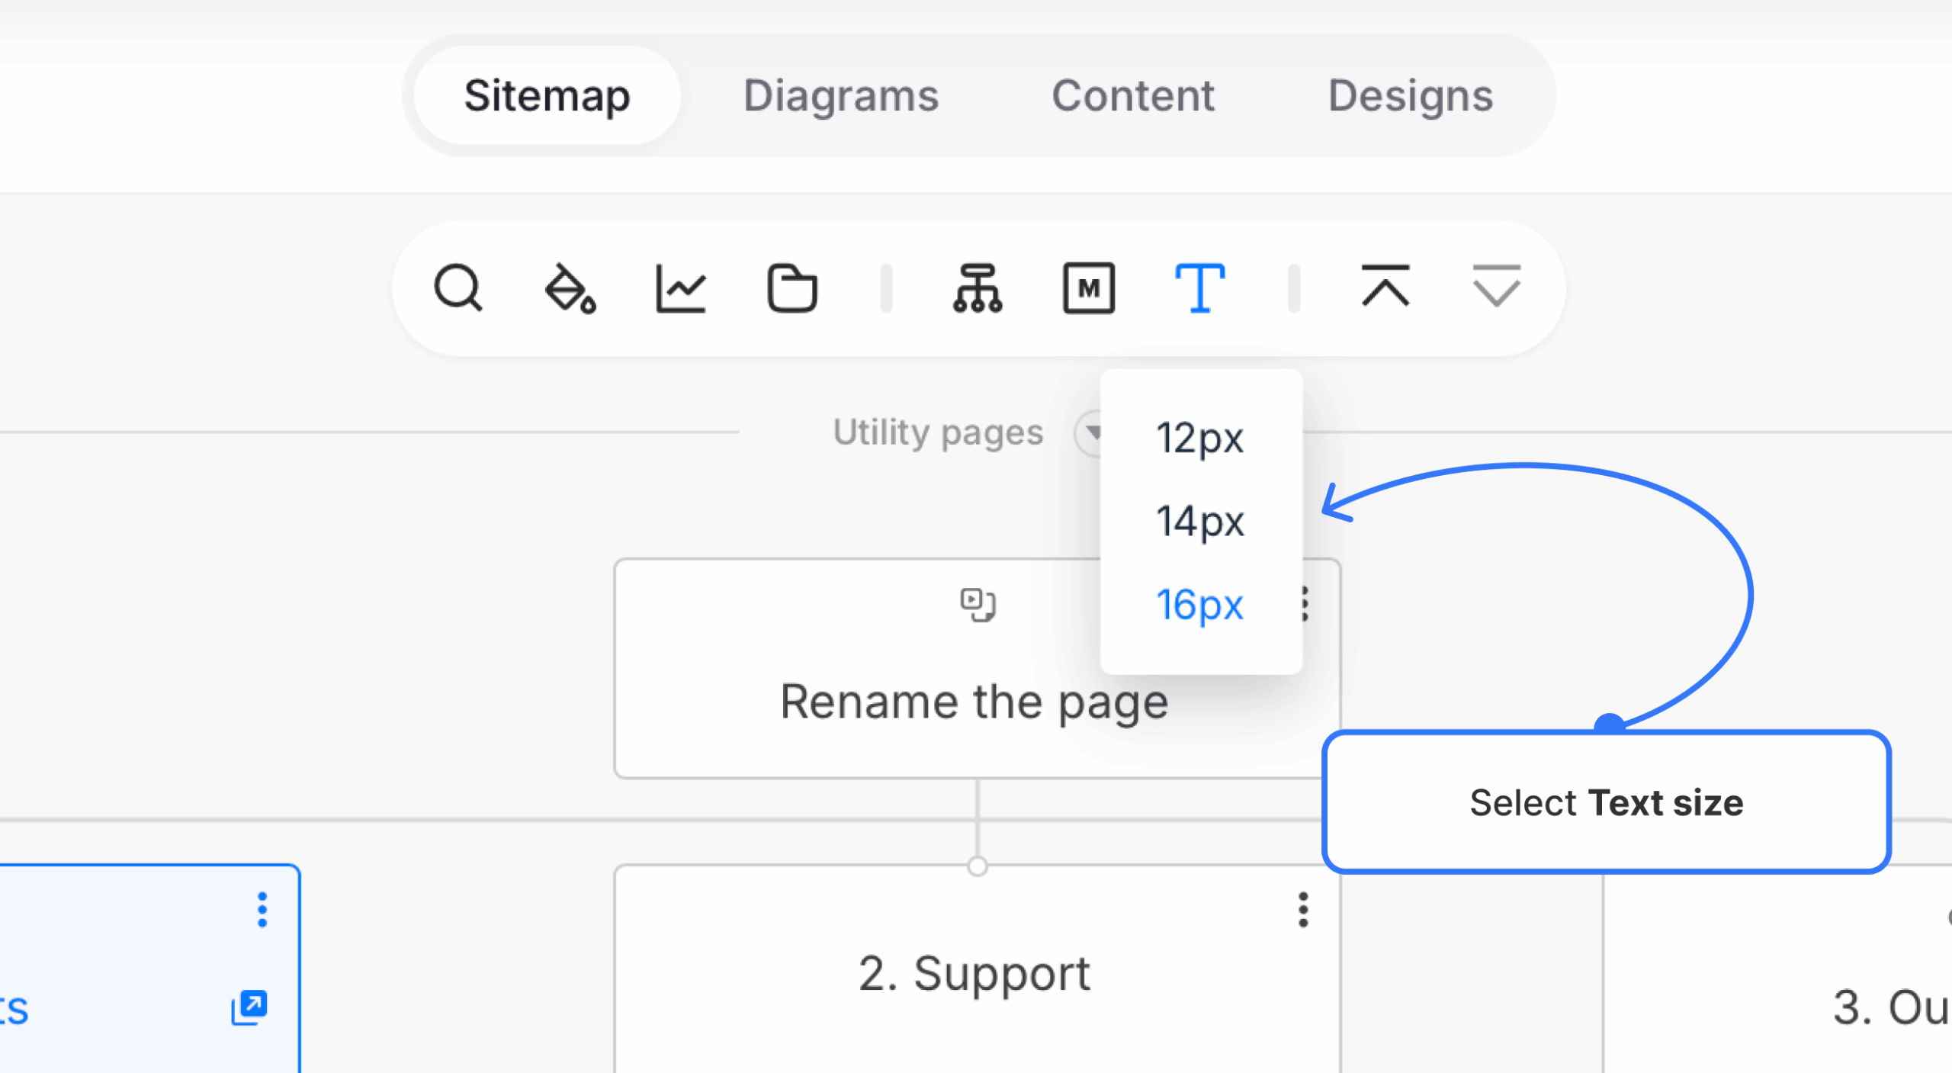The height and width of the screenshot is (1073, 1952).
Task: Switch to the Diagrams tab
Action: 841,96
